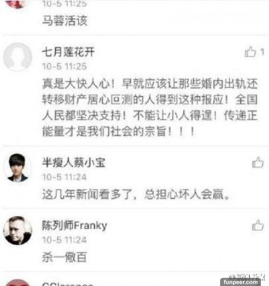Open 半瘦人蔡小宝's profile photo
This screenshot has width=269, height=286.
18,168
